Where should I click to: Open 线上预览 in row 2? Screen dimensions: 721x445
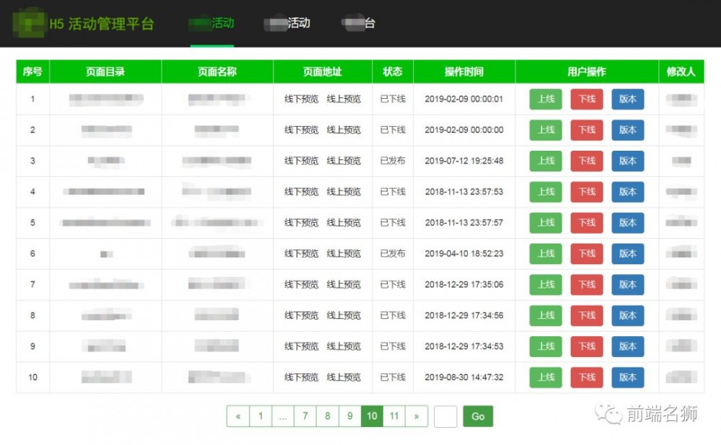tap(343, 130)
